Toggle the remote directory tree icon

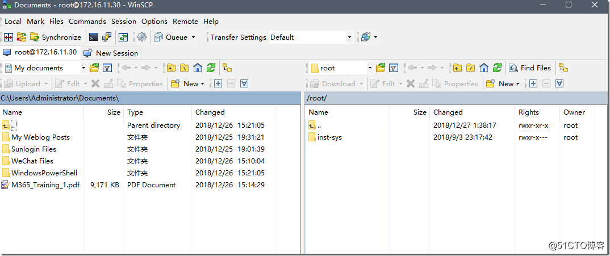563,68
